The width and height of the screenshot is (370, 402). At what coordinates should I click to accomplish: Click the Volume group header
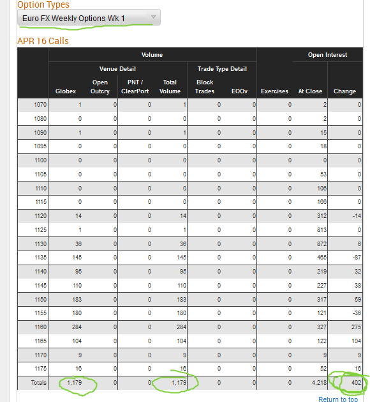152,55
